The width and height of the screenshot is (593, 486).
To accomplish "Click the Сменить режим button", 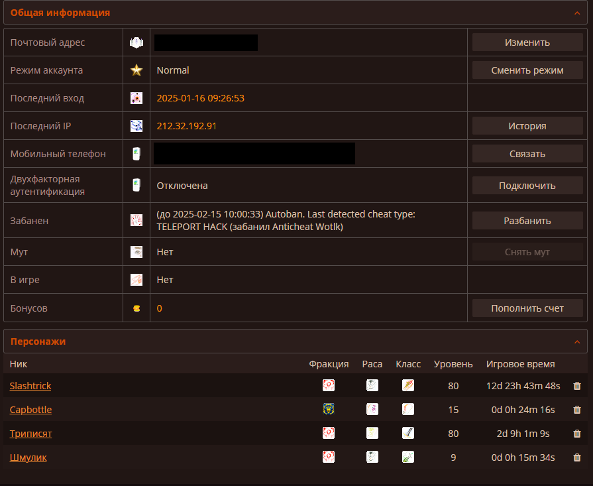I will tap(527, 70).
